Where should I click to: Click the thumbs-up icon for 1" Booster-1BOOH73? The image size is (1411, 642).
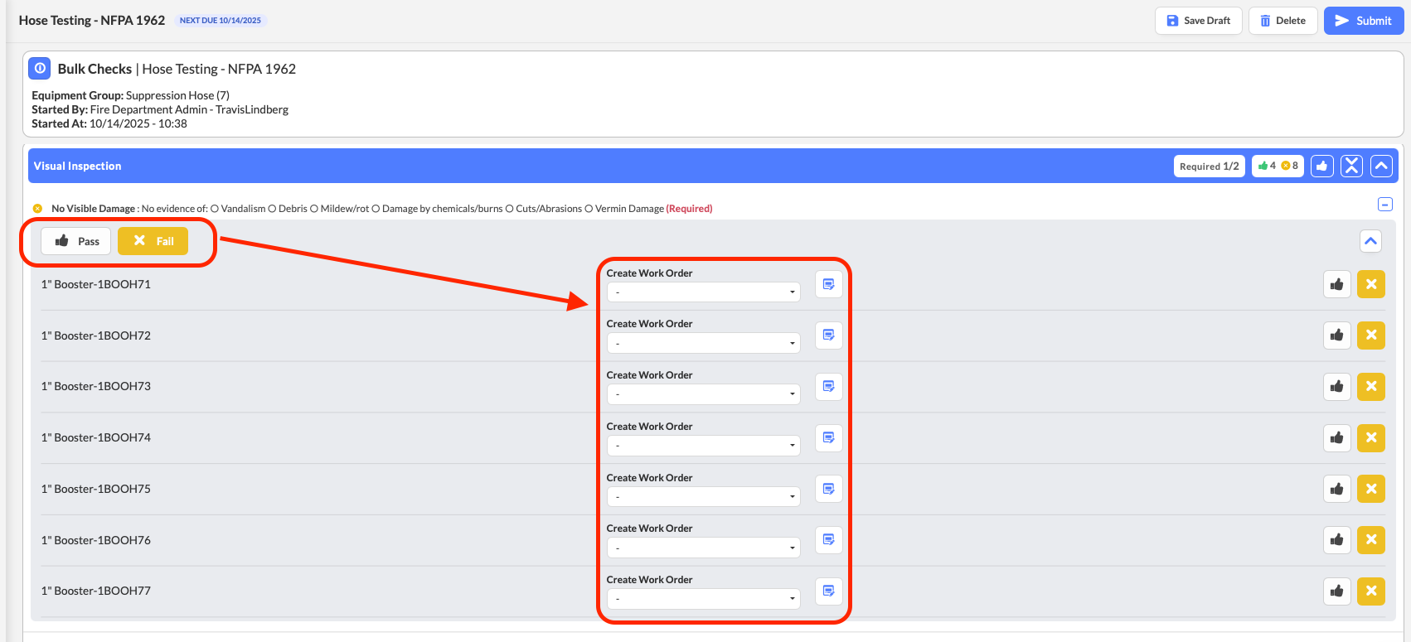(x=1336, y=386)
